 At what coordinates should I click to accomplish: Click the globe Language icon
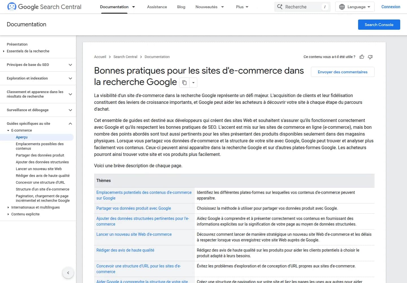342,7
